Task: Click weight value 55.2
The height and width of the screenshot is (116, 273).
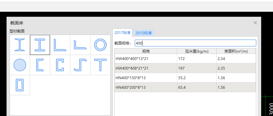Action: tap(182, 78)
